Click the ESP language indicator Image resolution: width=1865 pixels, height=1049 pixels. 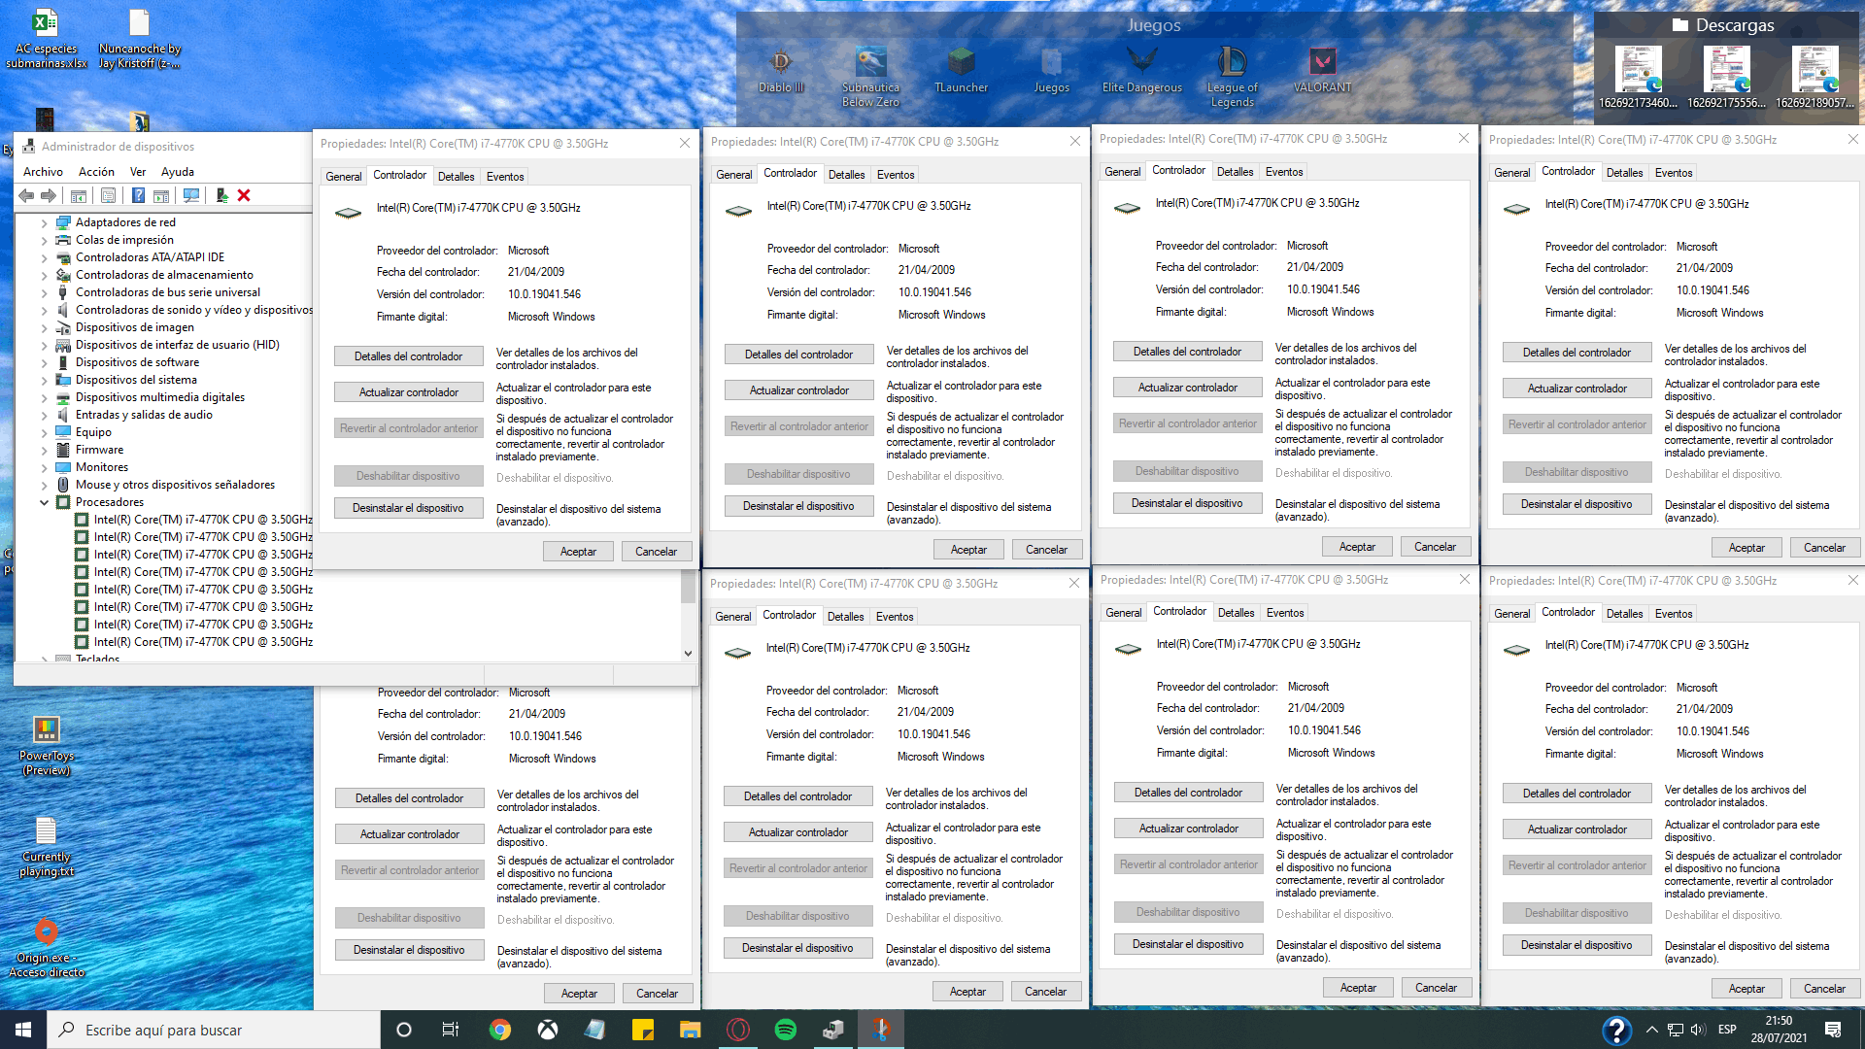tap(1727, 1030)
